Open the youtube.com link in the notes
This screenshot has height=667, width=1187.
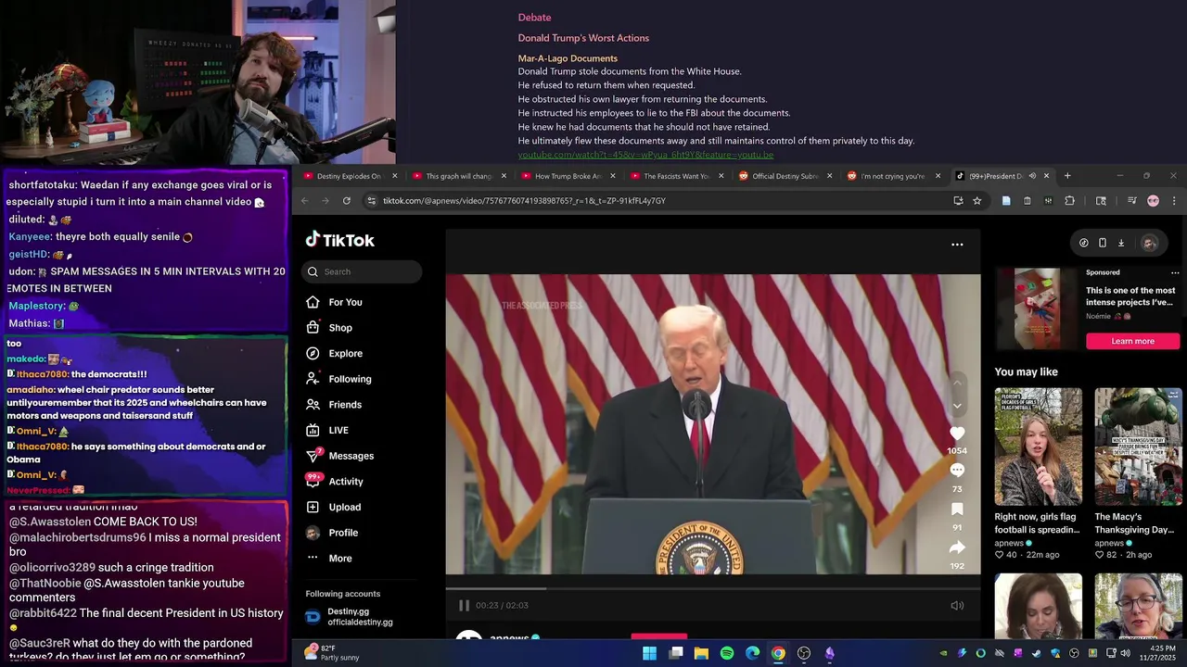pyautogui.click(x=645, y=155)
